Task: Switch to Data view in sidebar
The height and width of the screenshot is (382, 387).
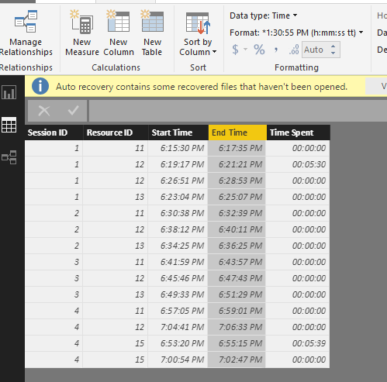Action: coord(9,125)
